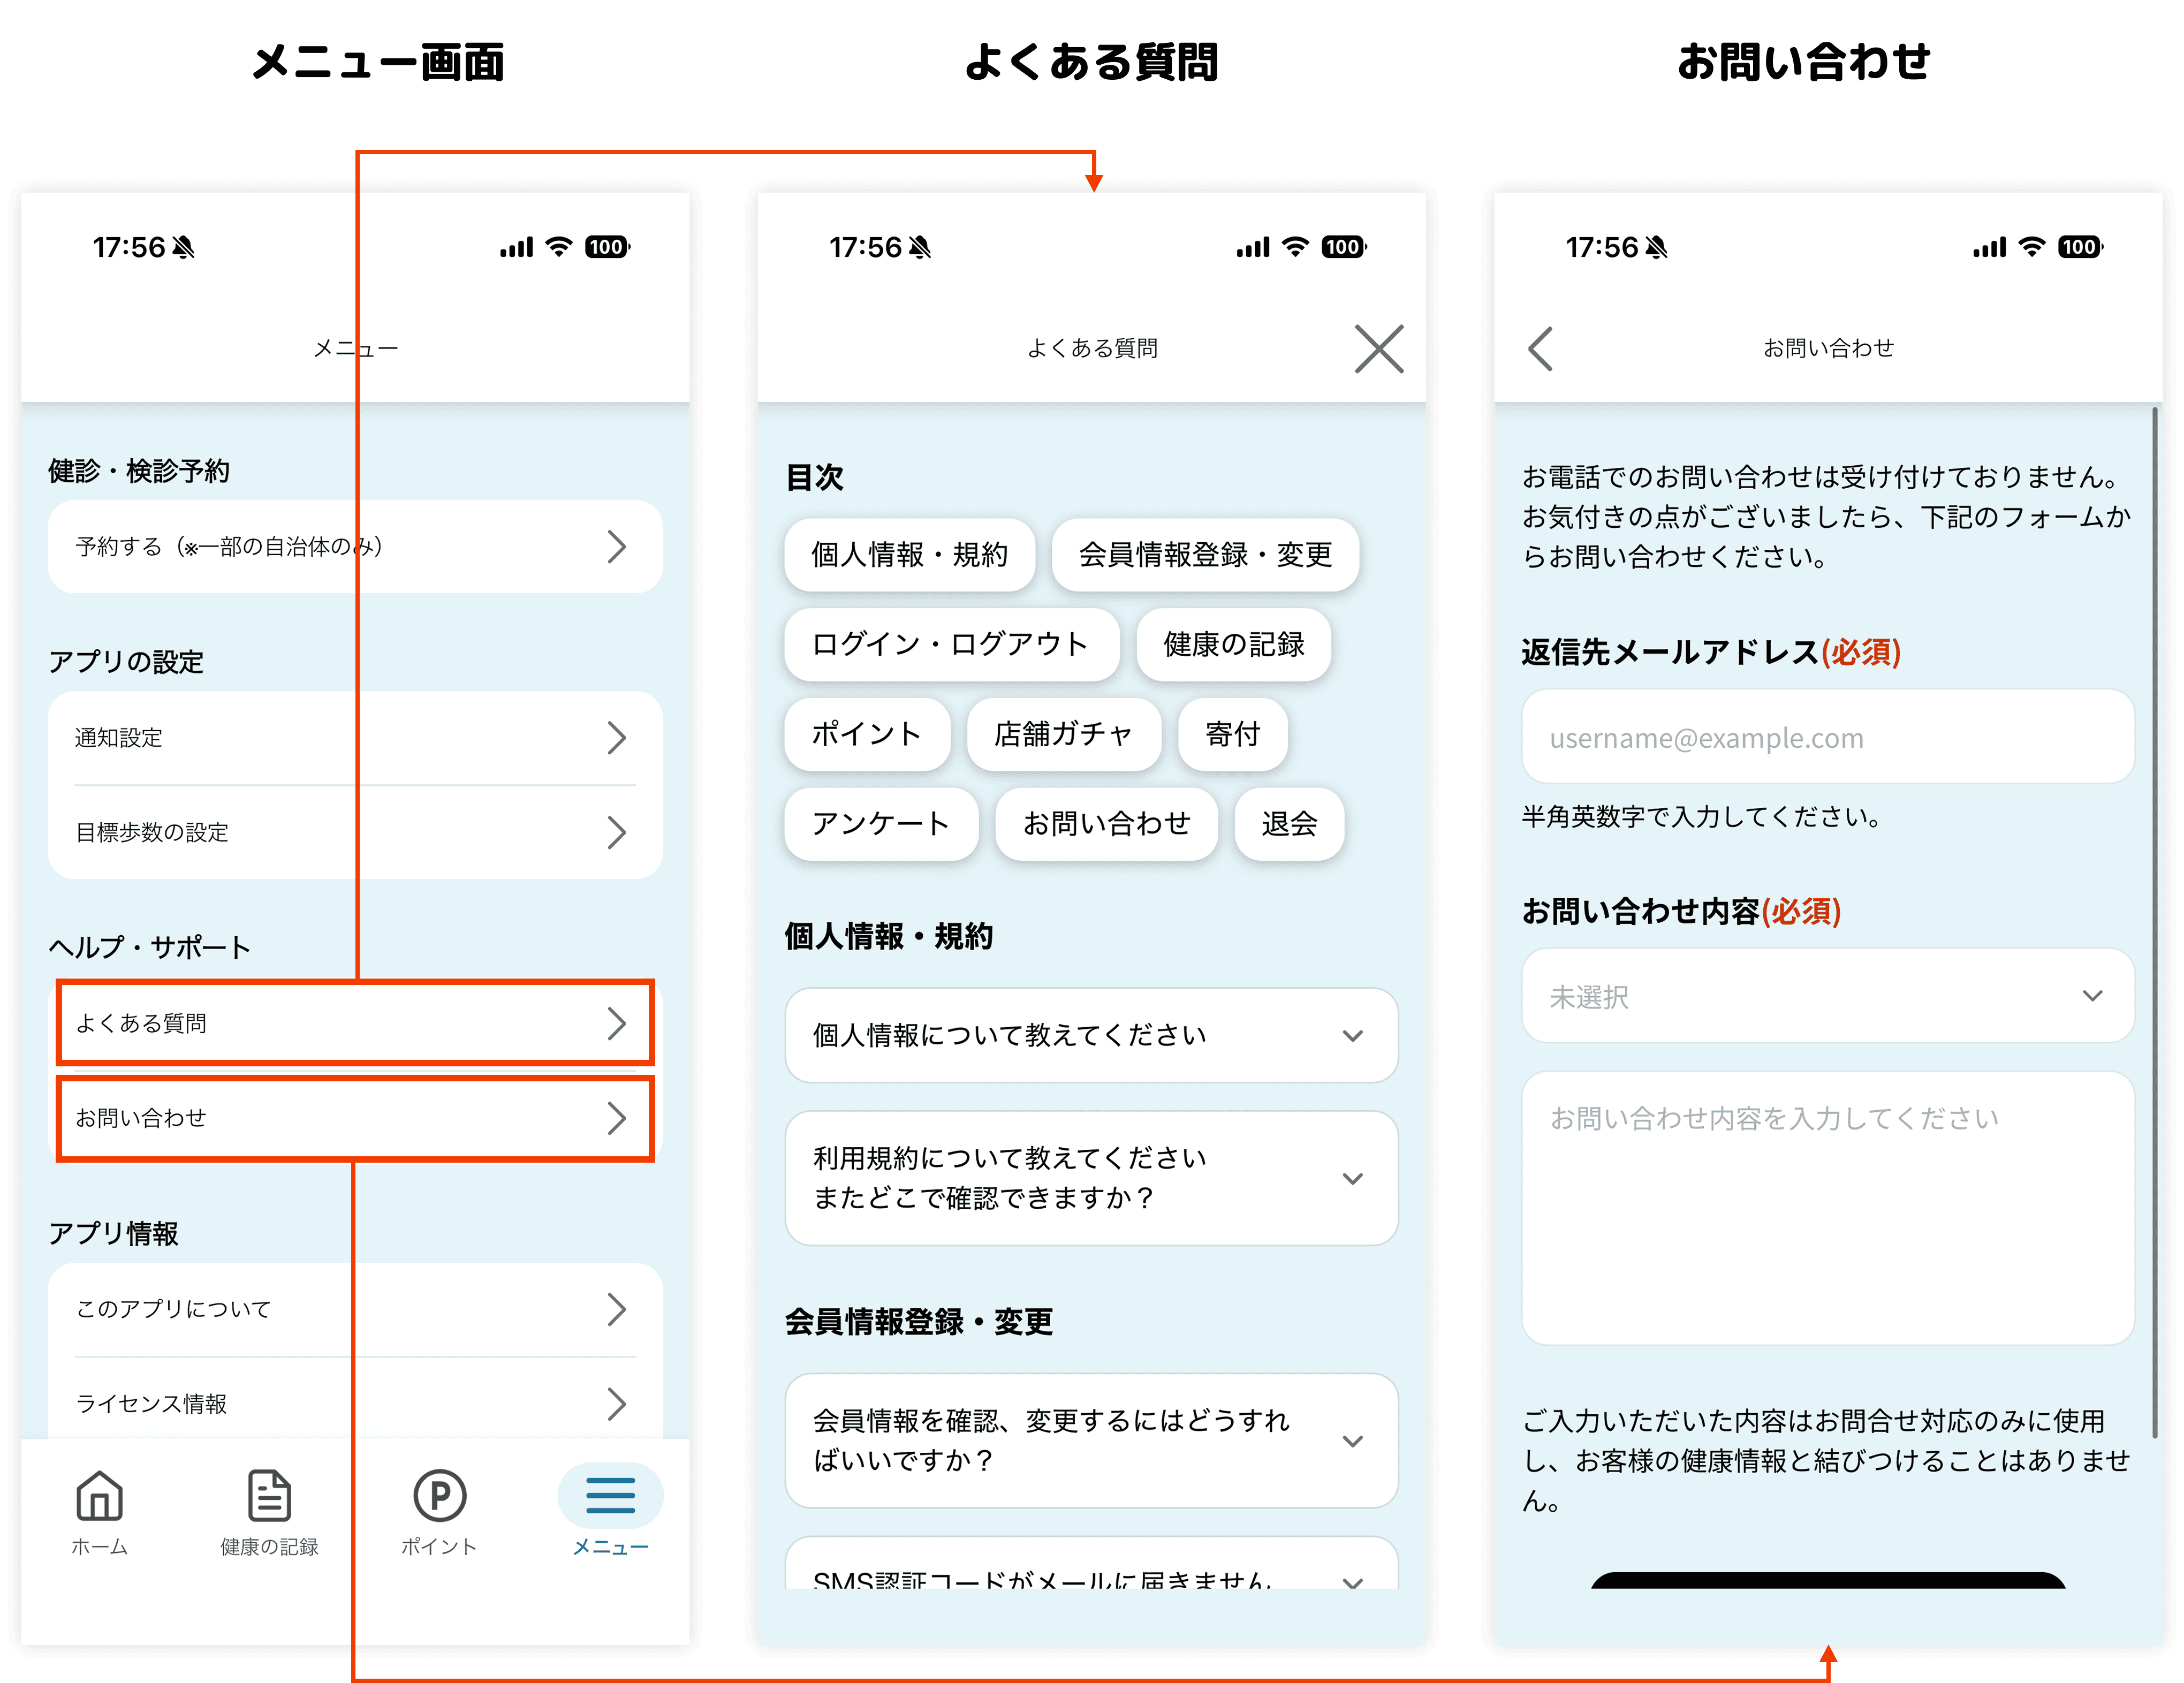Screen dimensions: 2184x1683
Task: Open このアプリについて row
Action: tap(355, 1309)
